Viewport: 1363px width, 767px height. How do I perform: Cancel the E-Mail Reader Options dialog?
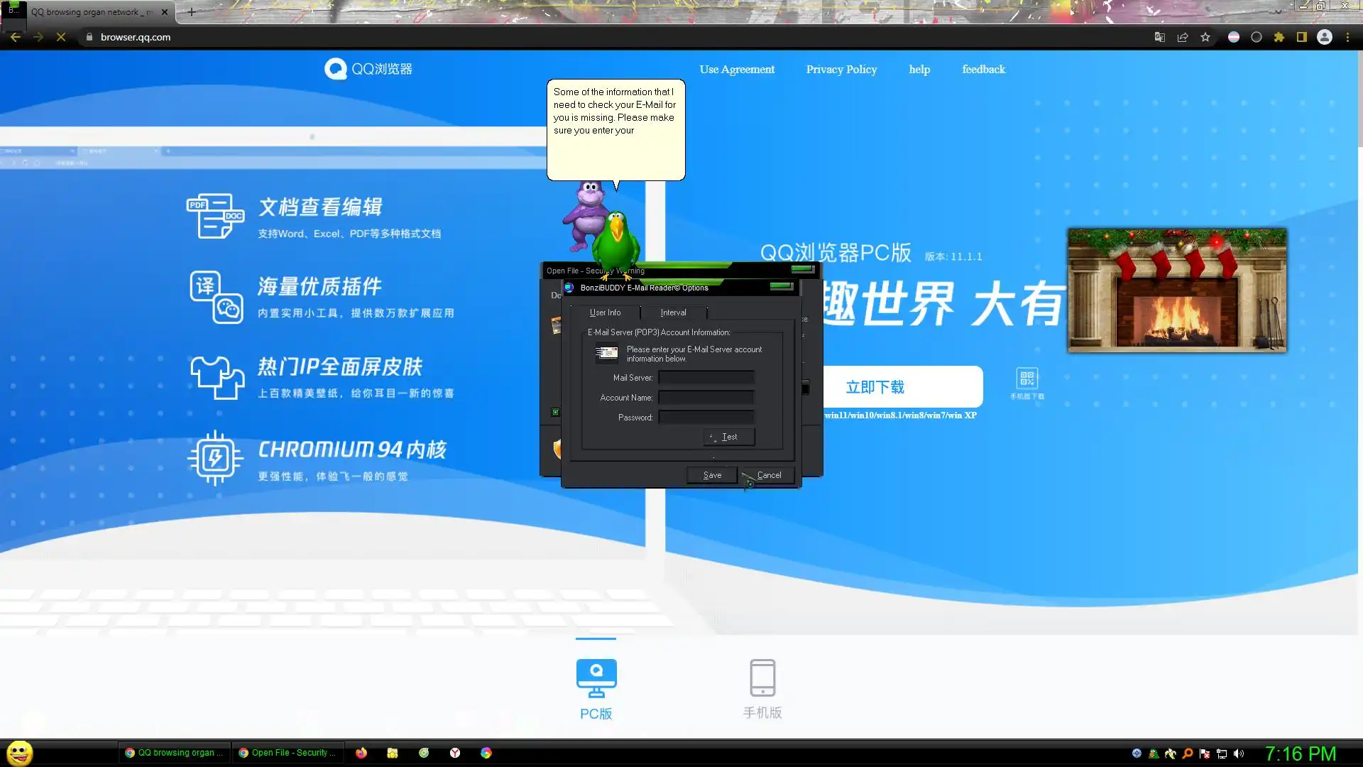coord(768,475)
